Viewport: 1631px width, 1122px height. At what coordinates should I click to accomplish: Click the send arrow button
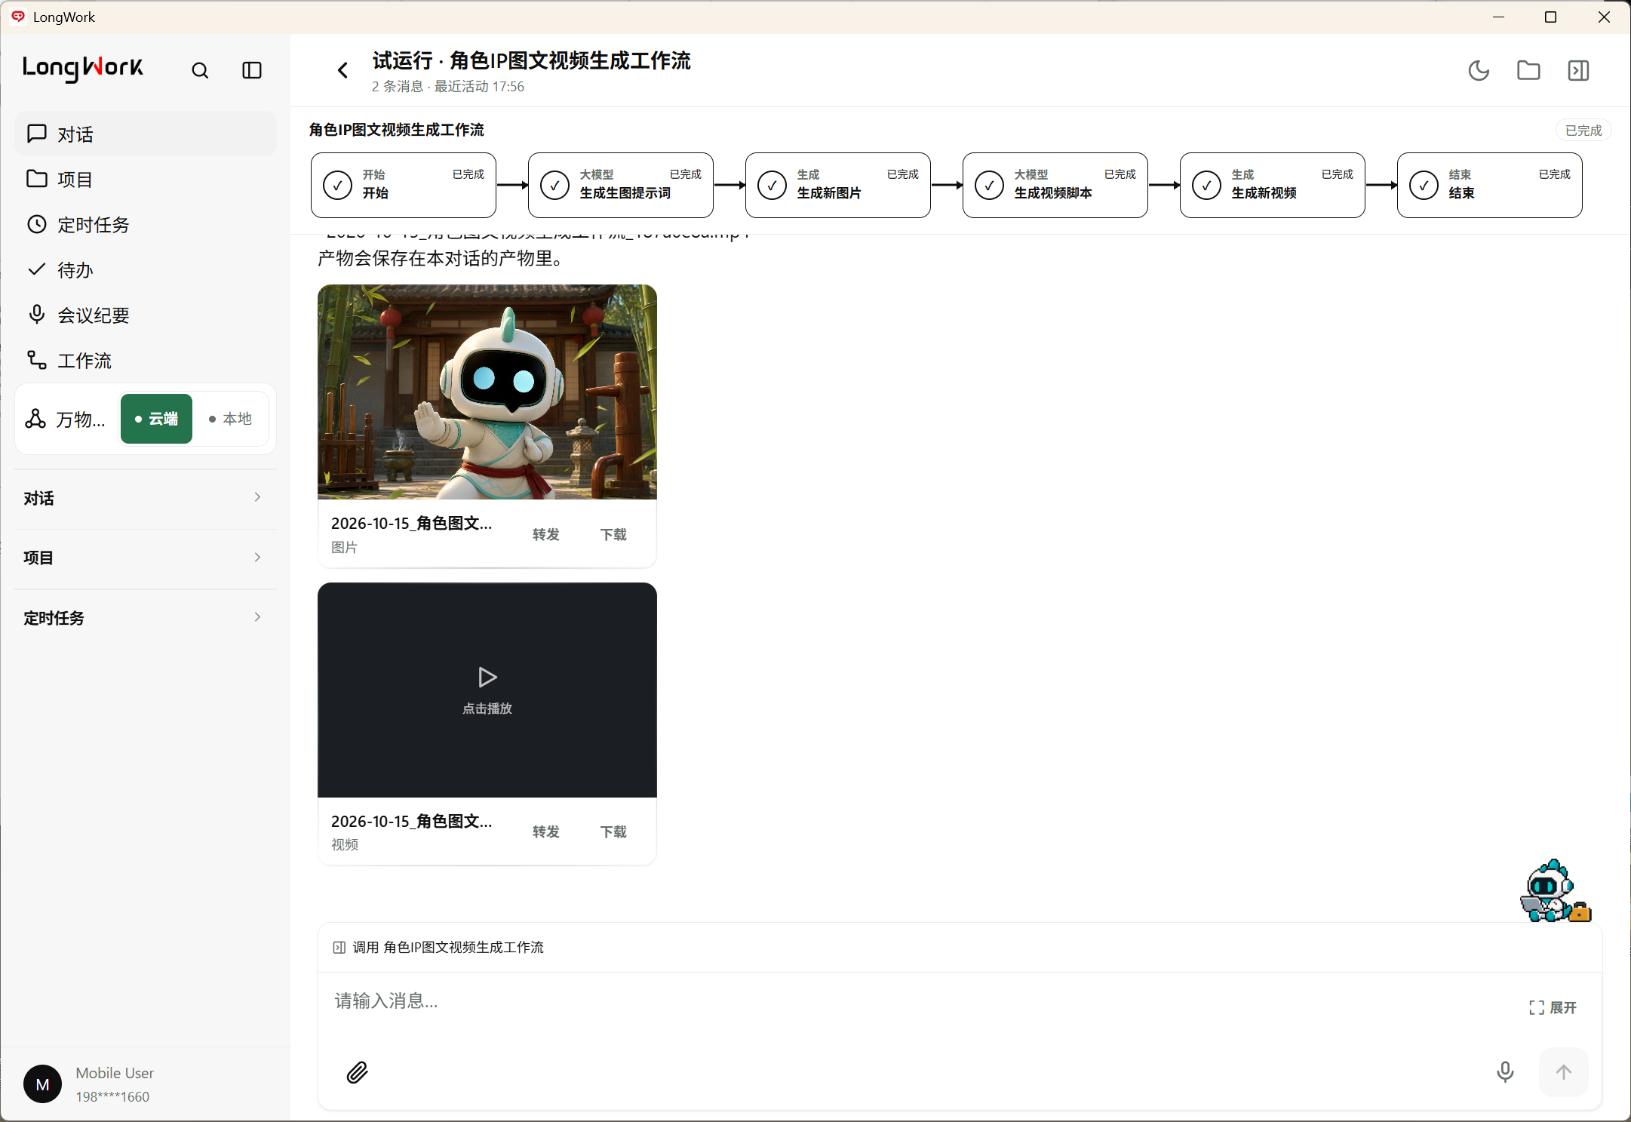tap(1564, 1072)
